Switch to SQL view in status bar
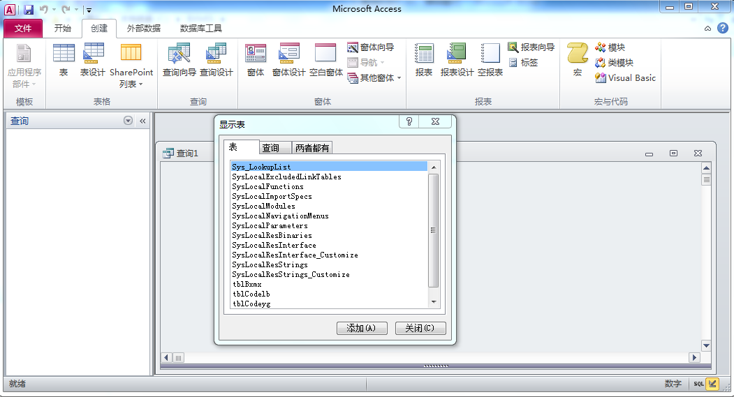 point(699,384)
